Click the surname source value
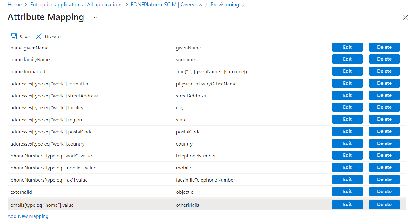The height and width of the screenshot is (220, 408). pyautogui.click(x=185, y=60)
